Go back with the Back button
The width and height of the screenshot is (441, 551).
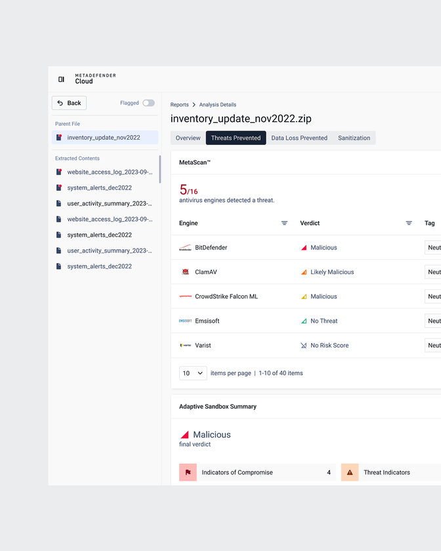tap(69, 103)
